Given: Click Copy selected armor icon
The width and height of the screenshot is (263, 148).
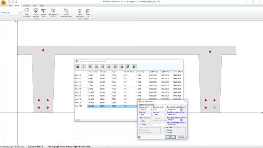Looking at the screenshot, I should pyautogui.click(x=53, y=11).
